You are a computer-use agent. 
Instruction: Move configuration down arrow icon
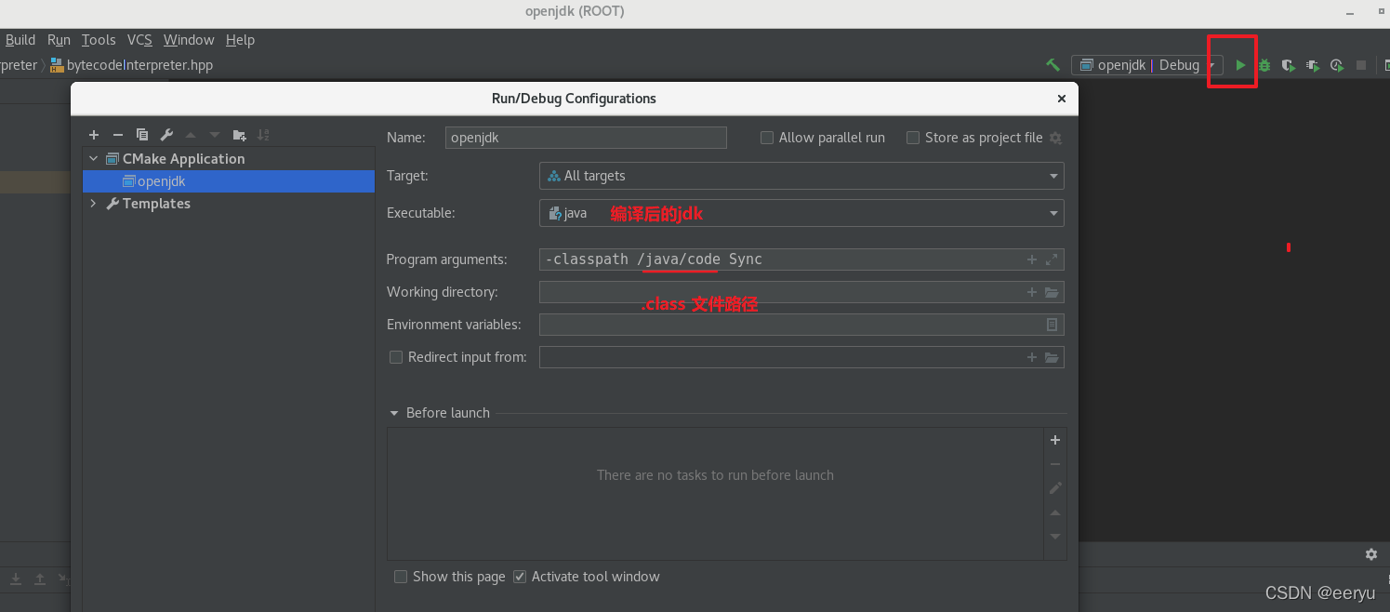point(215,135)
